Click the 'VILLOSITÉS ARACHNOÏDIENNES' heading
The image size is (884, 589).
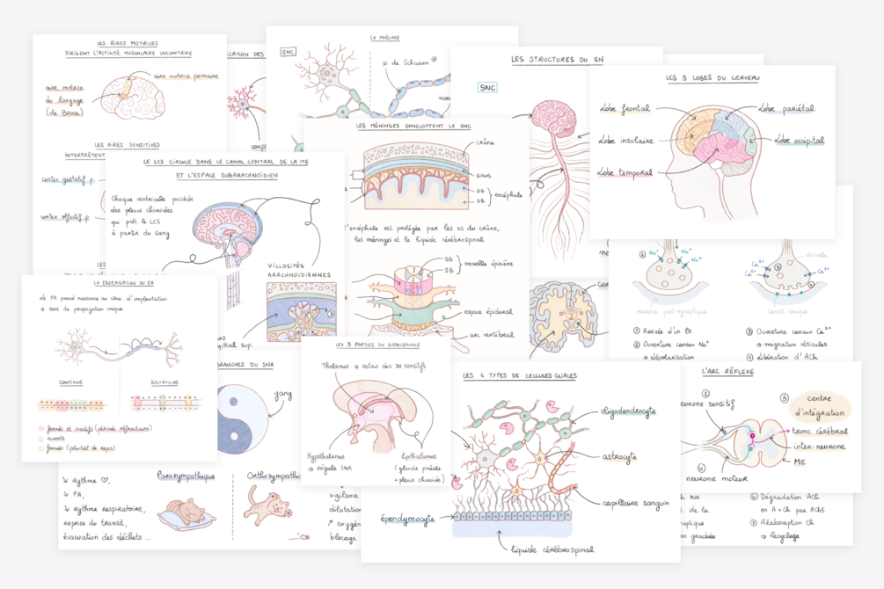point(299,270)
